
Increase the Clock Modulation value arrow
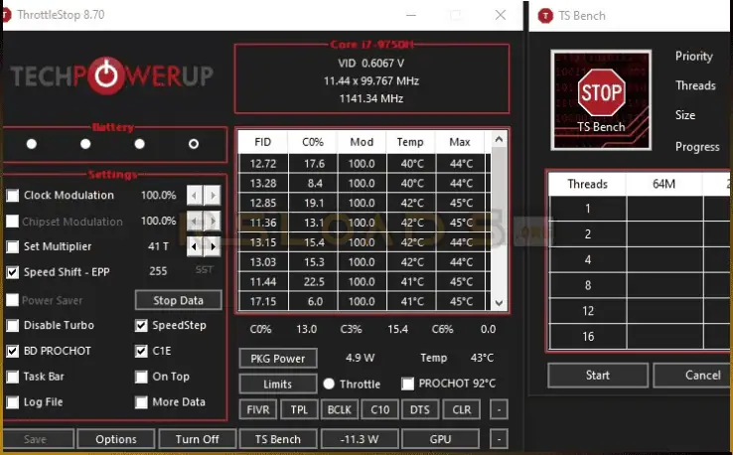coord(213,196)
